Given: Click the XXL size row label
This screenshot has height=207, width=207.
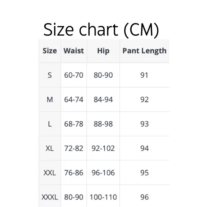Looking at the screenshot, I should (50, 173).
